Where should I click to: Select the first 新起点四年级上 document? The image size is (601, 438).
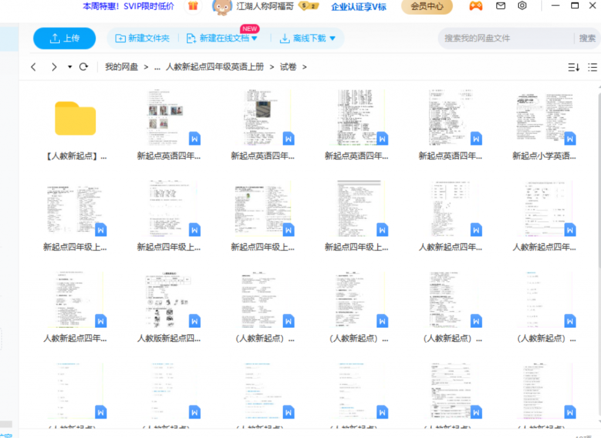pyautogui.click(x=75, y=216)
